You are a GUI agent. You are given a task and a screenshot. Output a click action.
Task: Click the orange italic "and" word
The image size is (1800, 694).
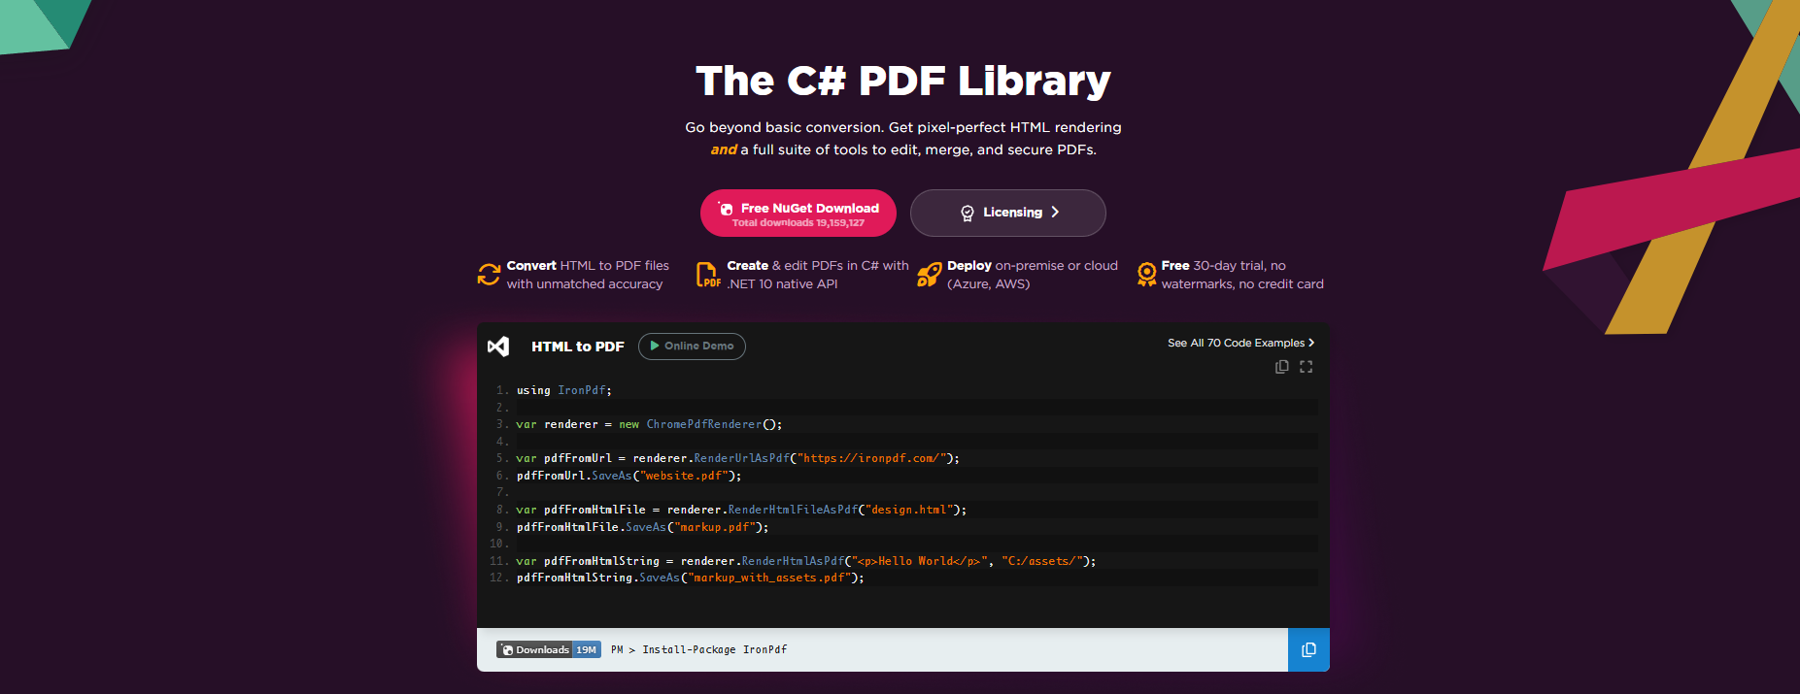click(x=724, y=149)
